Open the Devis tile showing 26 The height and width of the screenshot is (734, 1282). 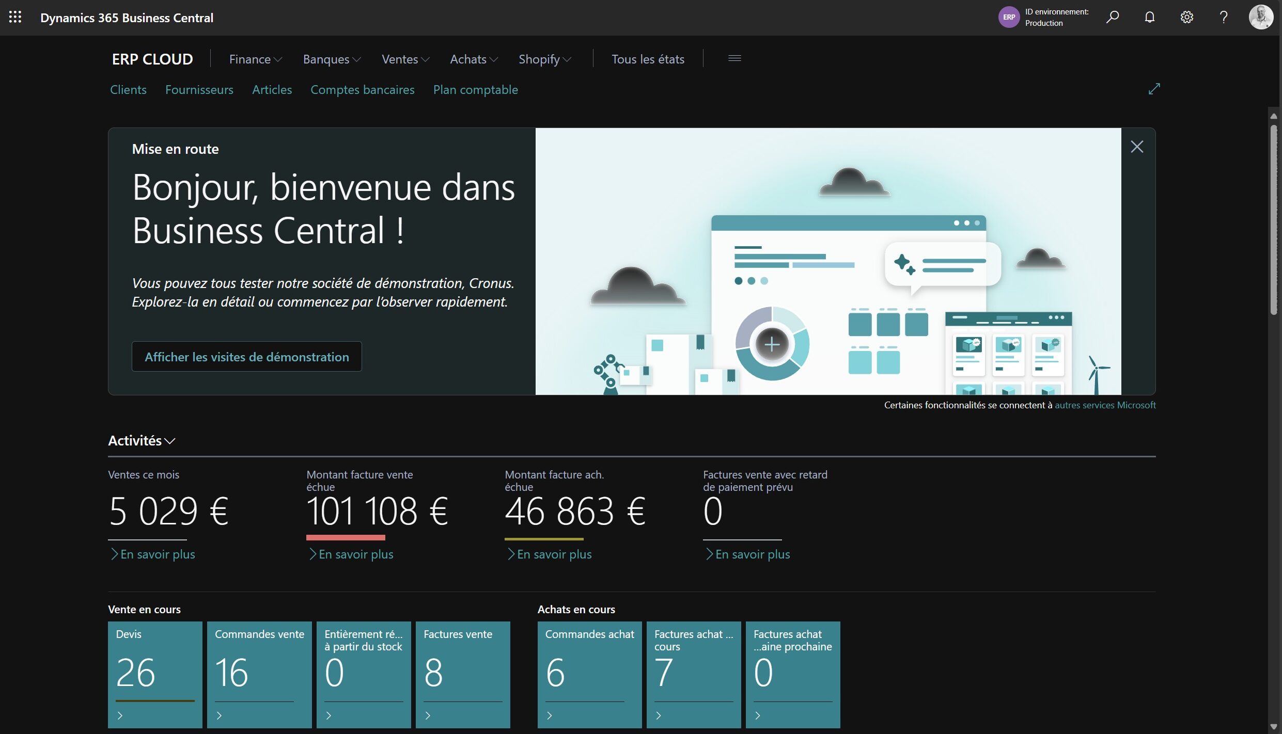(x=155, y=675)
